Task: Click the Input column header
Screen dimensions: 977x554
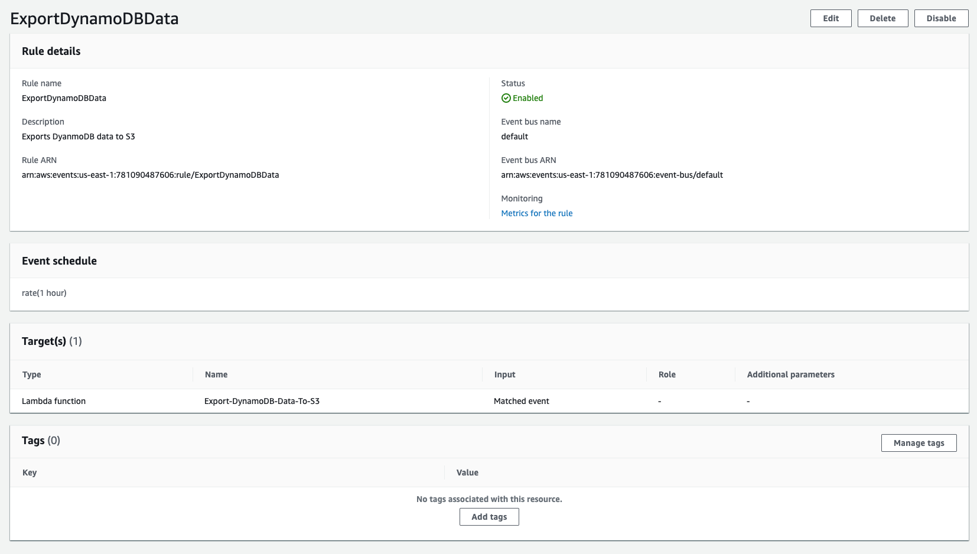Action: 504,374
